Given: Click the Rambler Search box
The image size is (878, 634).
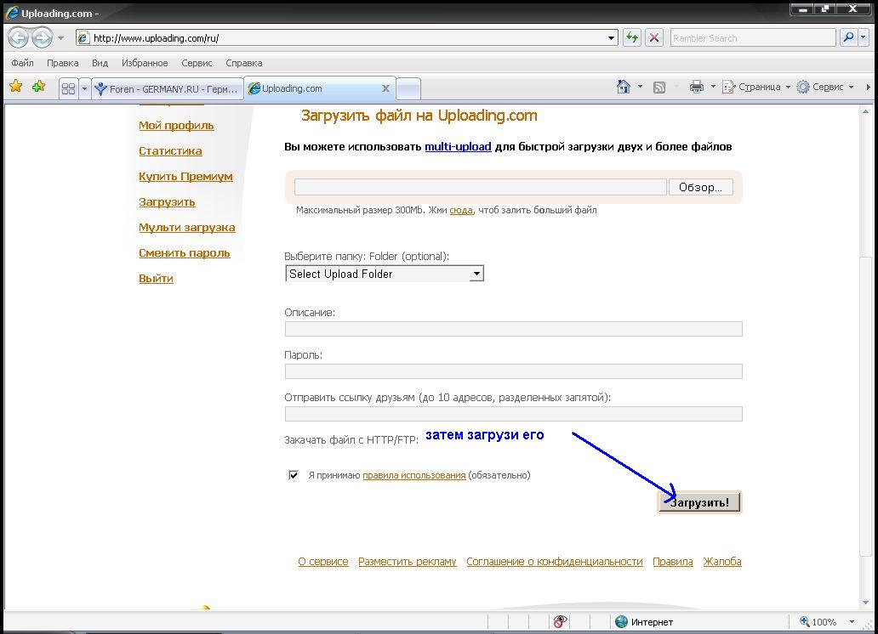Looking at the screenshot, I should 753,38.
